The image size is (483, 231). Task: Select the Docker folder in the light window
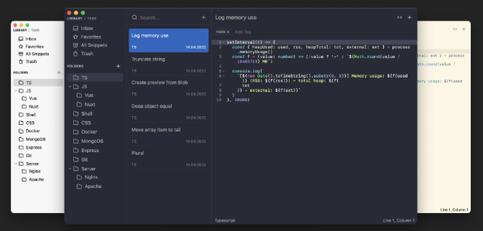(29, 131)
